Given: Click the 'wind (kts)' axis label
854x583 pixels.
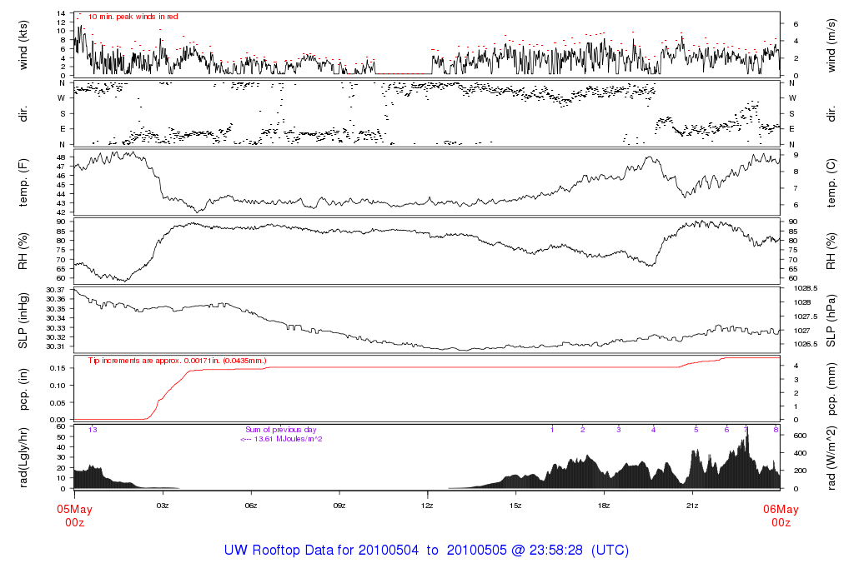Looking at the screenshot, I should coord(23,45).
